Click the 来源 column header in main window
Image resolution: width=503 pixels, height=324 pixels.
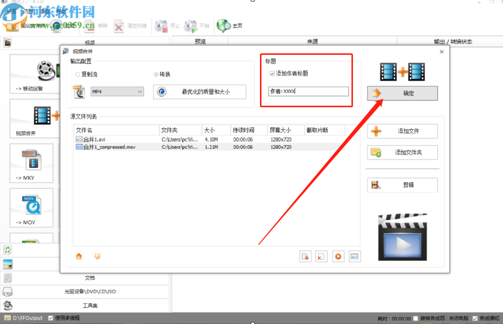click(x=312, y=41)
